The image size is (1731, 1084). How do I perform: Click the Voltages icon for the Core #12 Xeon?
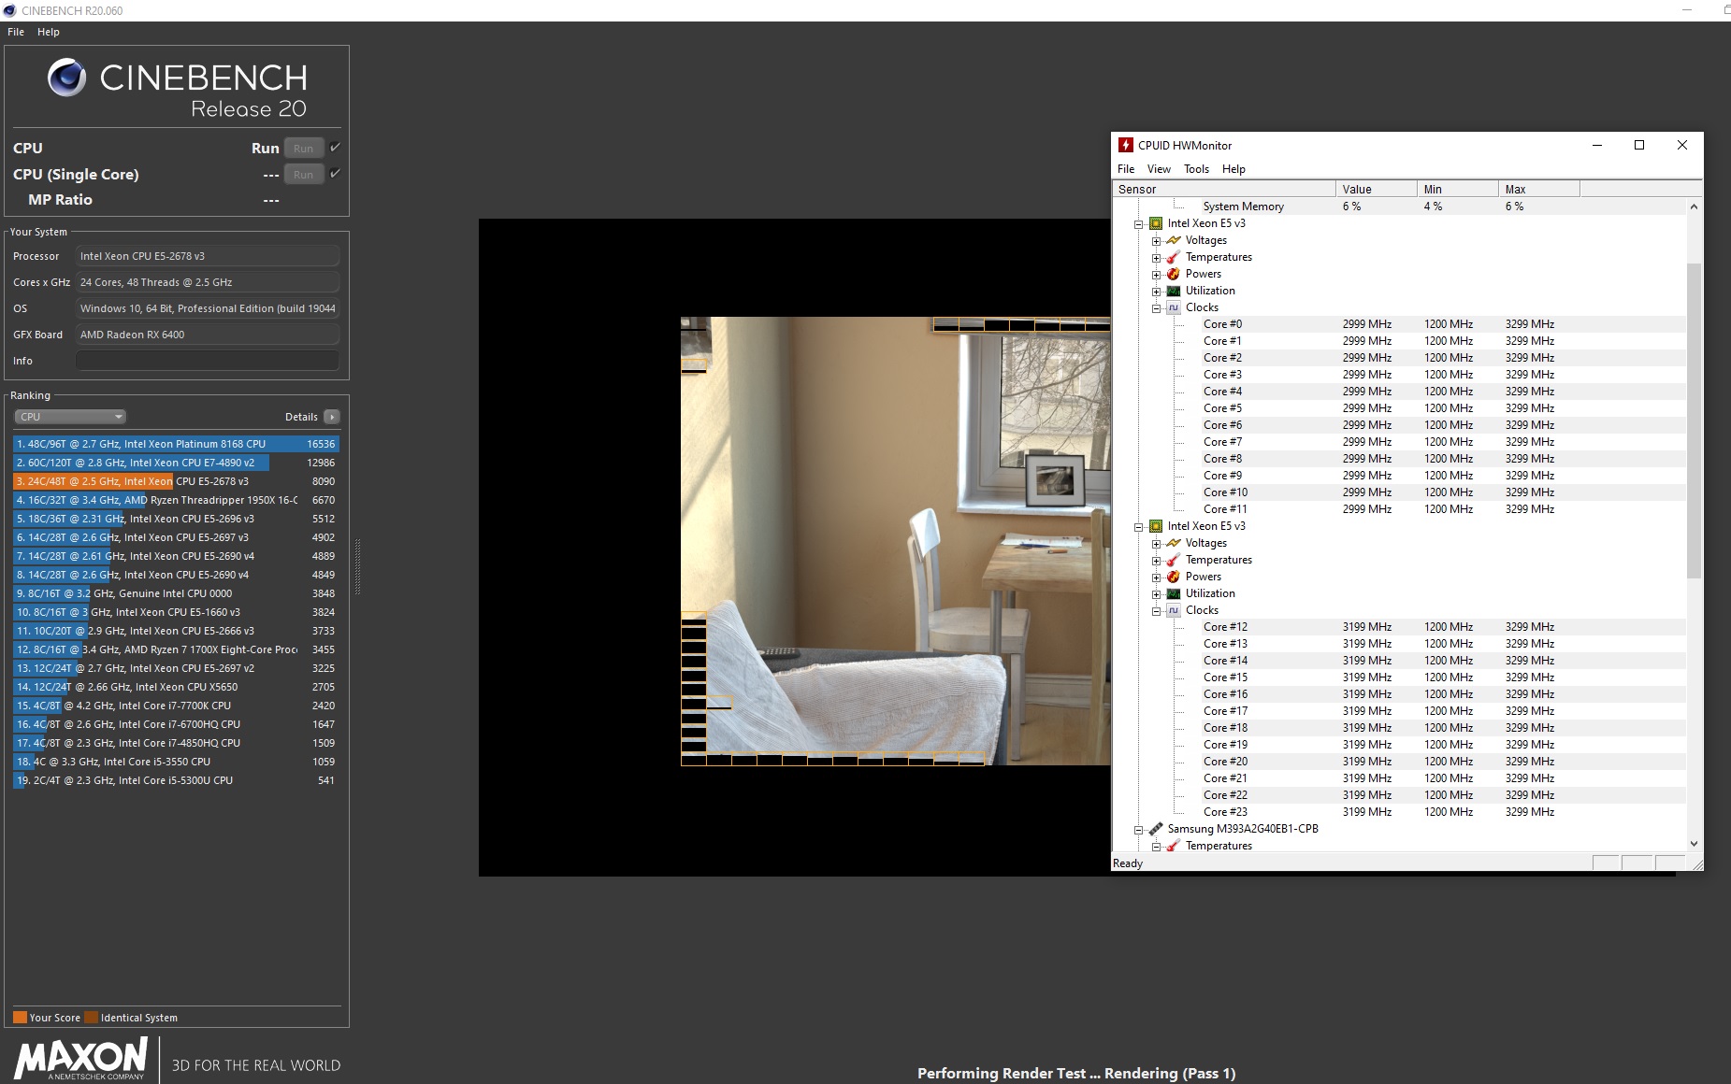click(1174, 543)
